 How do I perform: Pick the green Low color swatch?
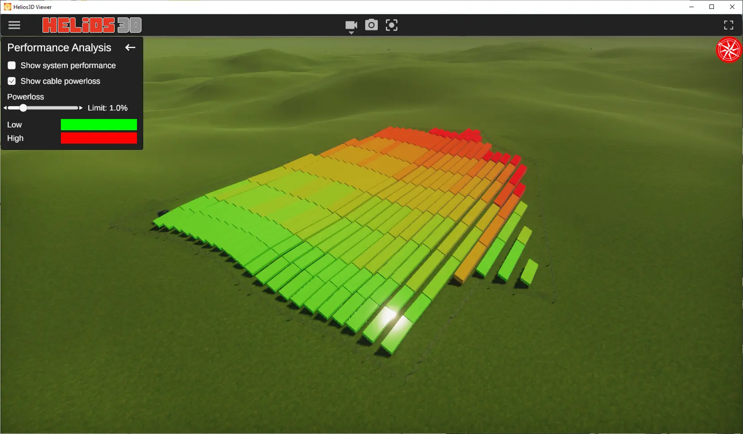98,125
